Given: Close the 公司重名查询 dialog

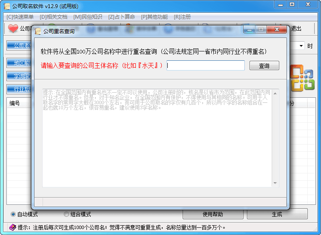Looking at the screenshot, I should tap(277, 29).
